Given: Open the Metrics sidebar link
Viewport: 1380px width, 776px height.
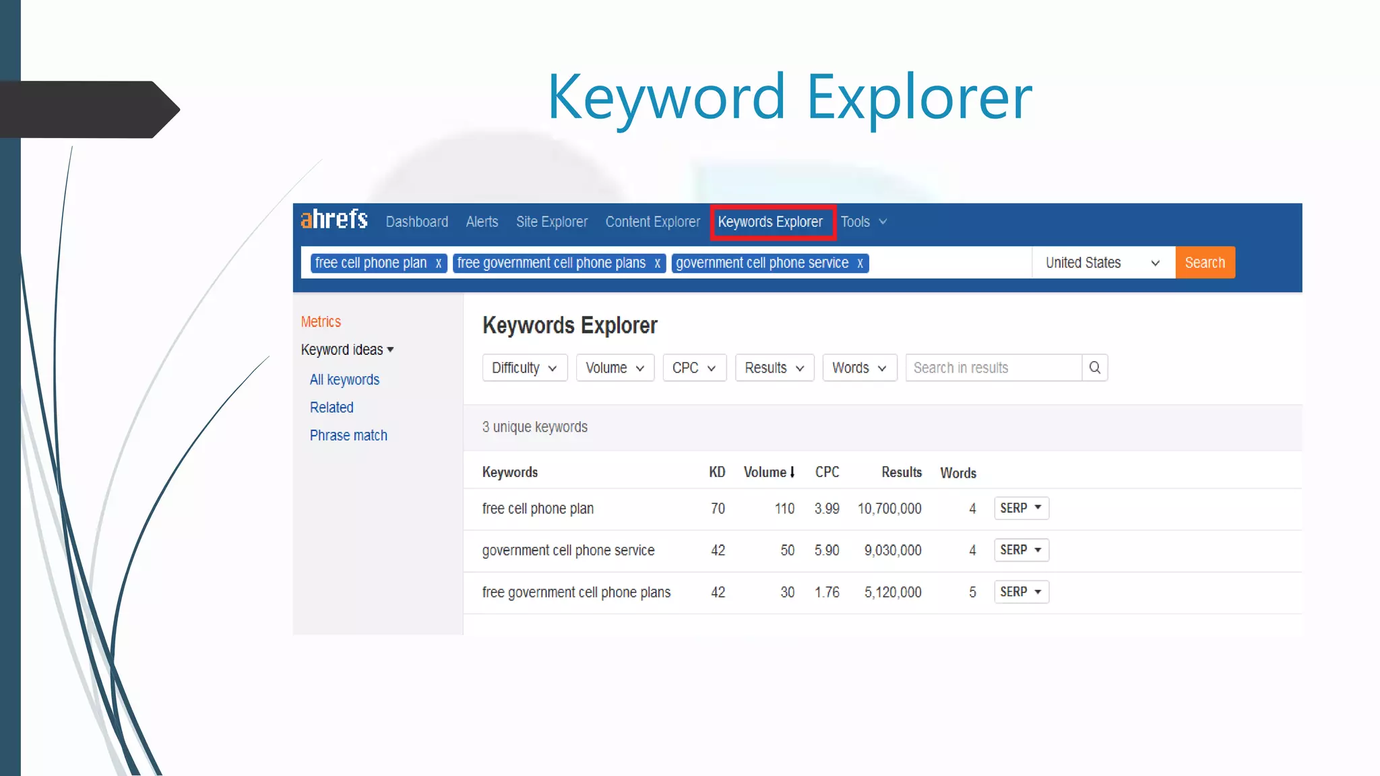Looking at the screenshot, I should click(x=321, y=322).
